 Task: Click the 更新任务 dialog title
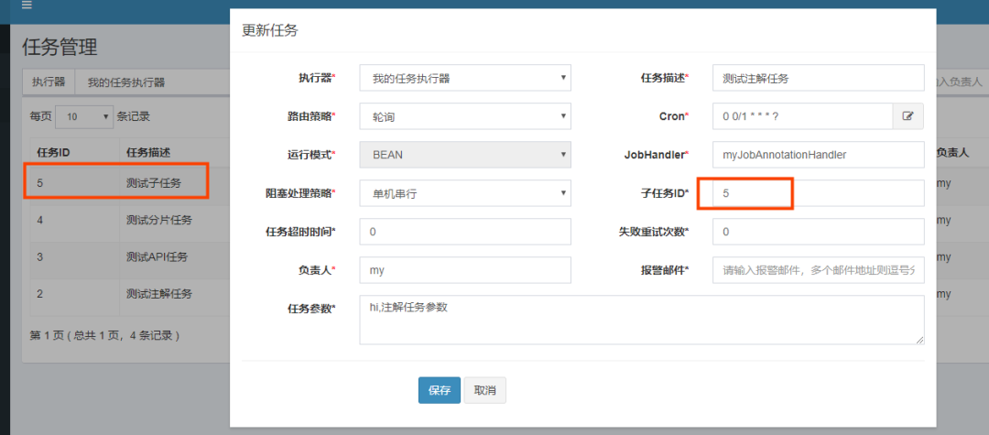pos(270,31)
